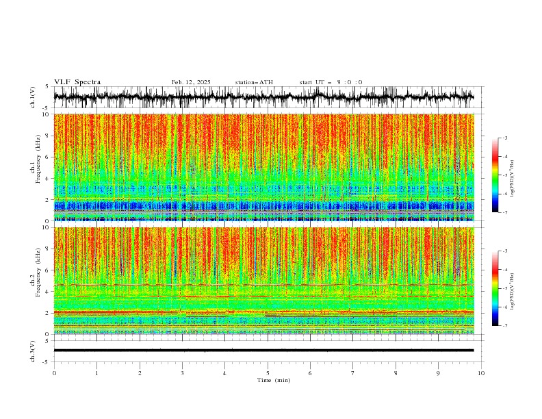The width and height of the screenshot is (542, 419).
Task: Click the "ch.3(V)" axis label
Action: (x=33, y=351)
